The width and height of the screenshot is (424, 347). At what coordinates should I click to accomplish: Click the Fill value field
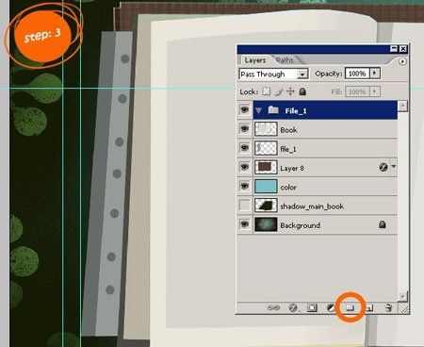pyautogui.click(x=357, y=91)
